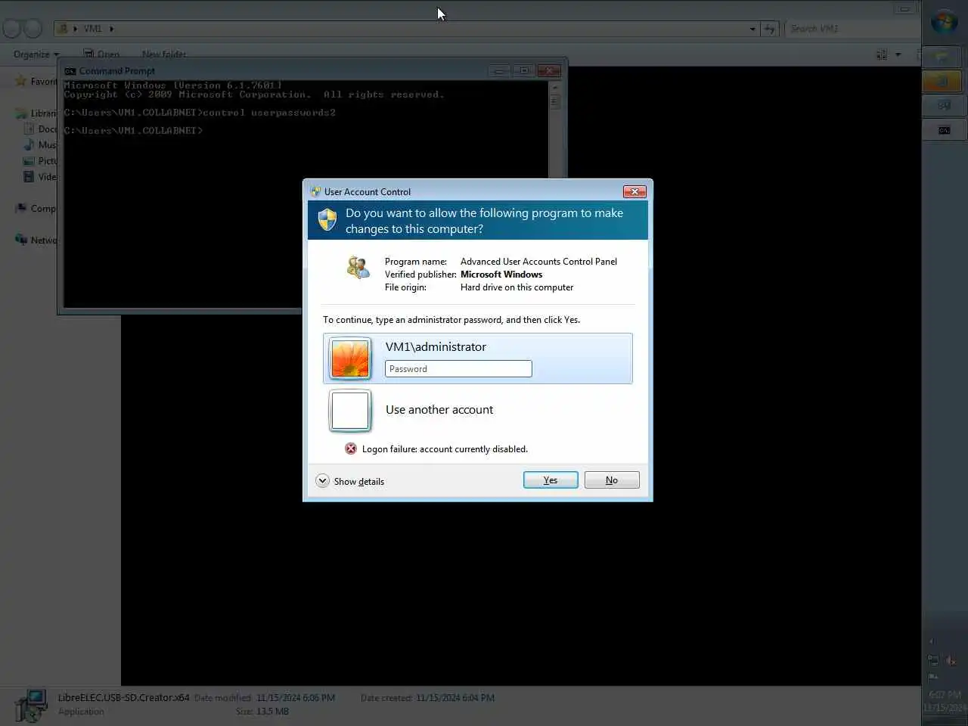Open the Explorer address bar history dropdown
This screenshot has height=726, width=968.
752,29
